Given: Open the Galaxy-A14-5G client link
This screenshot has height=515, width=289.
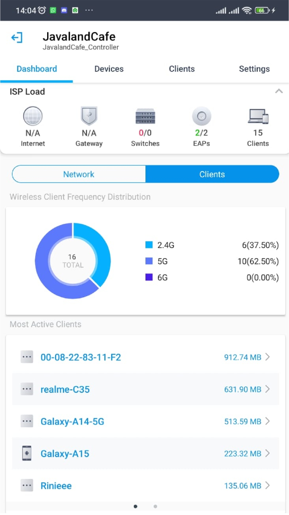Looking at the screenshot, I should pos(72,421).
